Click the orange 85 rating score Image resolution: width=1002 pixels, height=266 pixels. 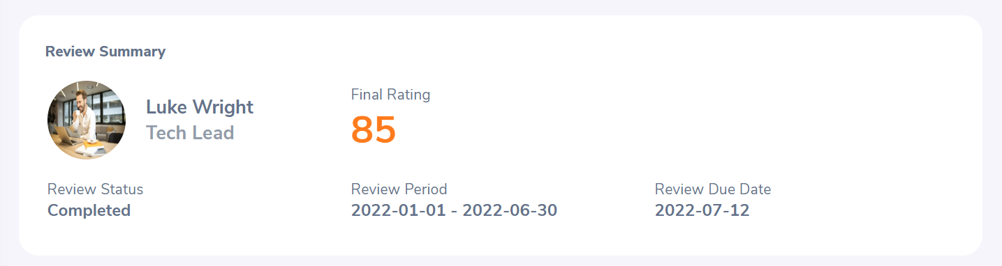374,130
